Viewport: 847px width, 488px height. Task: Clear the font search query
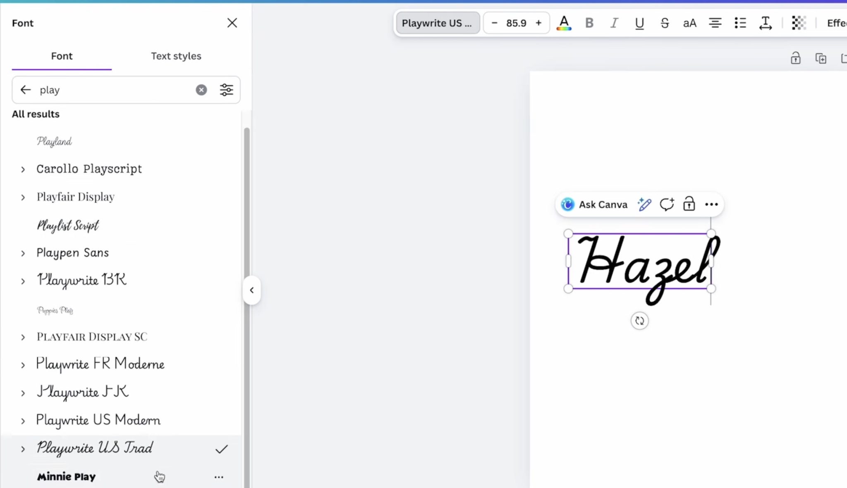coord(201,90)
